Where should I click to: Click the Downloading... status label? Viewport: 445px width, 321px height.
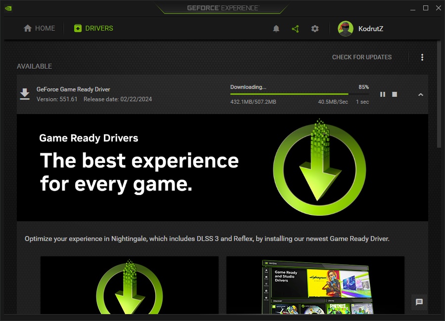tap(248, 87)
